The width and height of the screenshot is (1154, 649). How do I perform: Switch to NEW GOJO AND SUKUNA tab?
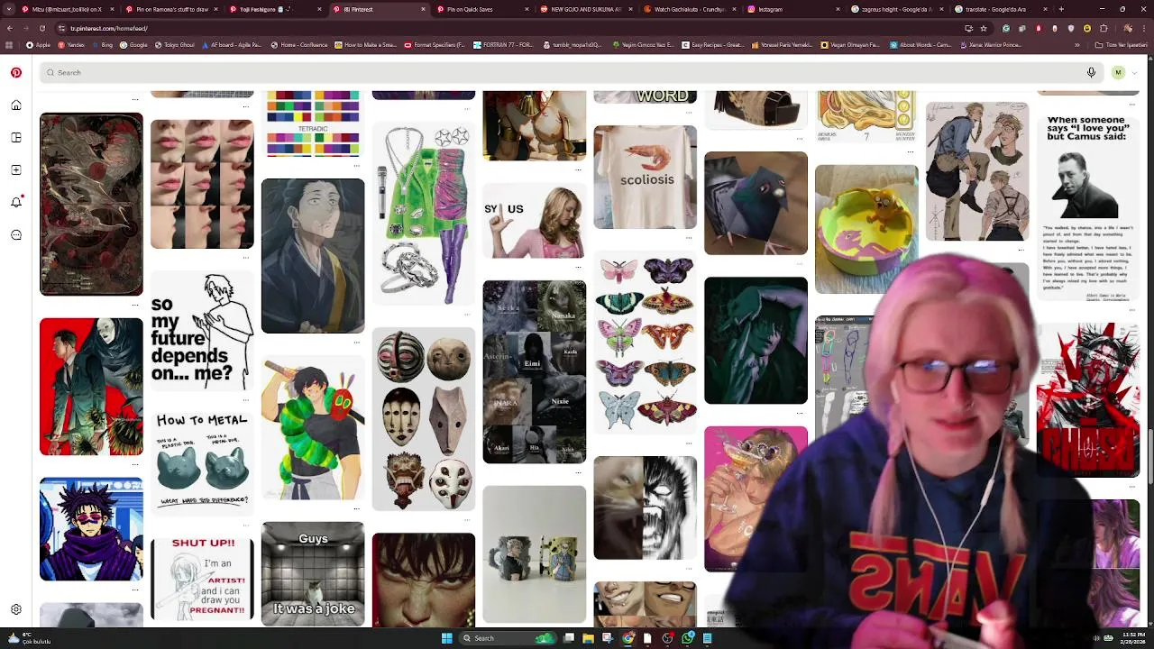[586, 9]
